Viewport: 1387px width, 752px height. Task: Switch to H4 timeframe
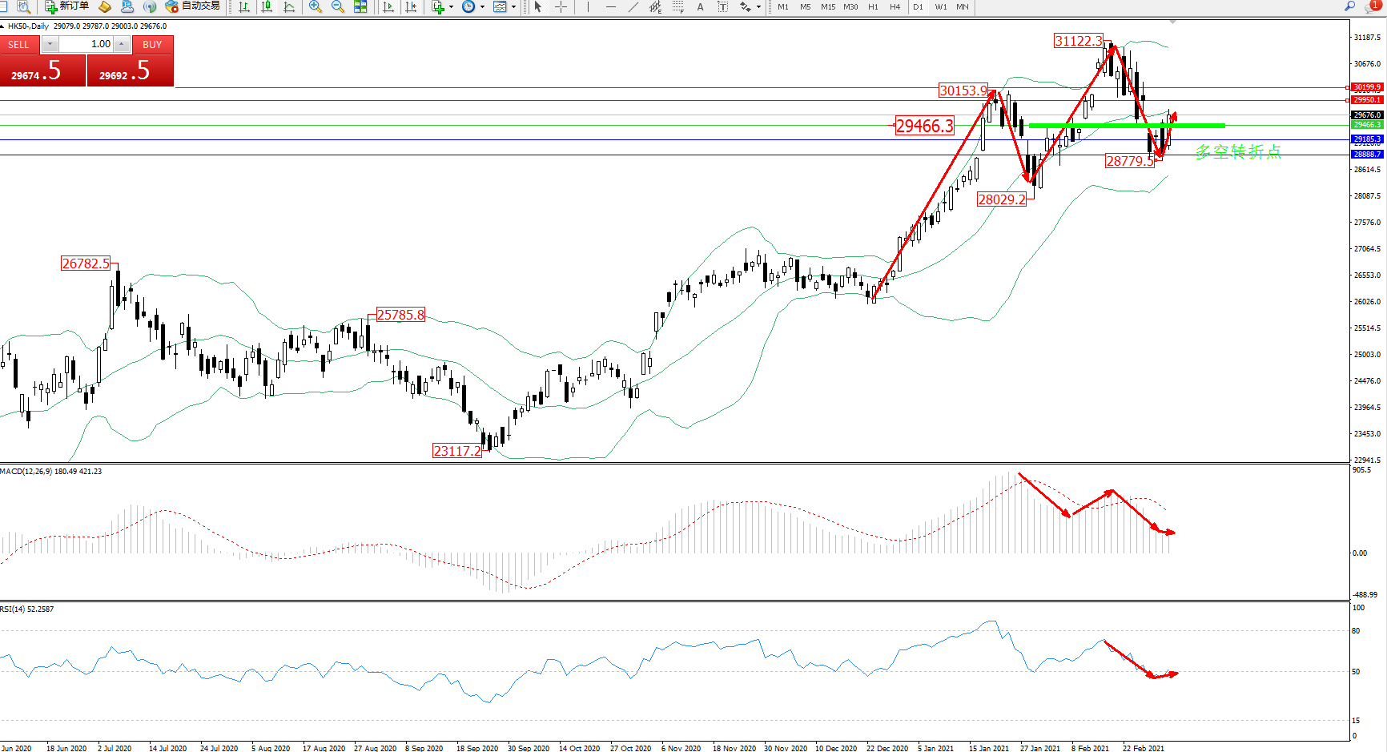[x=895, y=6]
